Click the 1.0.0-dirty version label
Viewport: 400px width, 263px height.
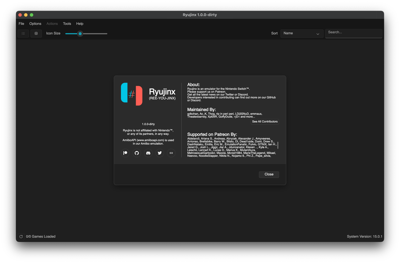(148, 124)
